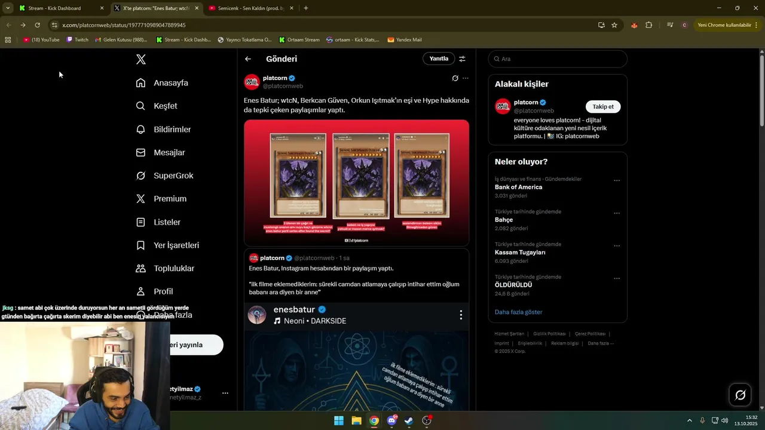
Task: Open Twitch bookmark
Action: 78,39
